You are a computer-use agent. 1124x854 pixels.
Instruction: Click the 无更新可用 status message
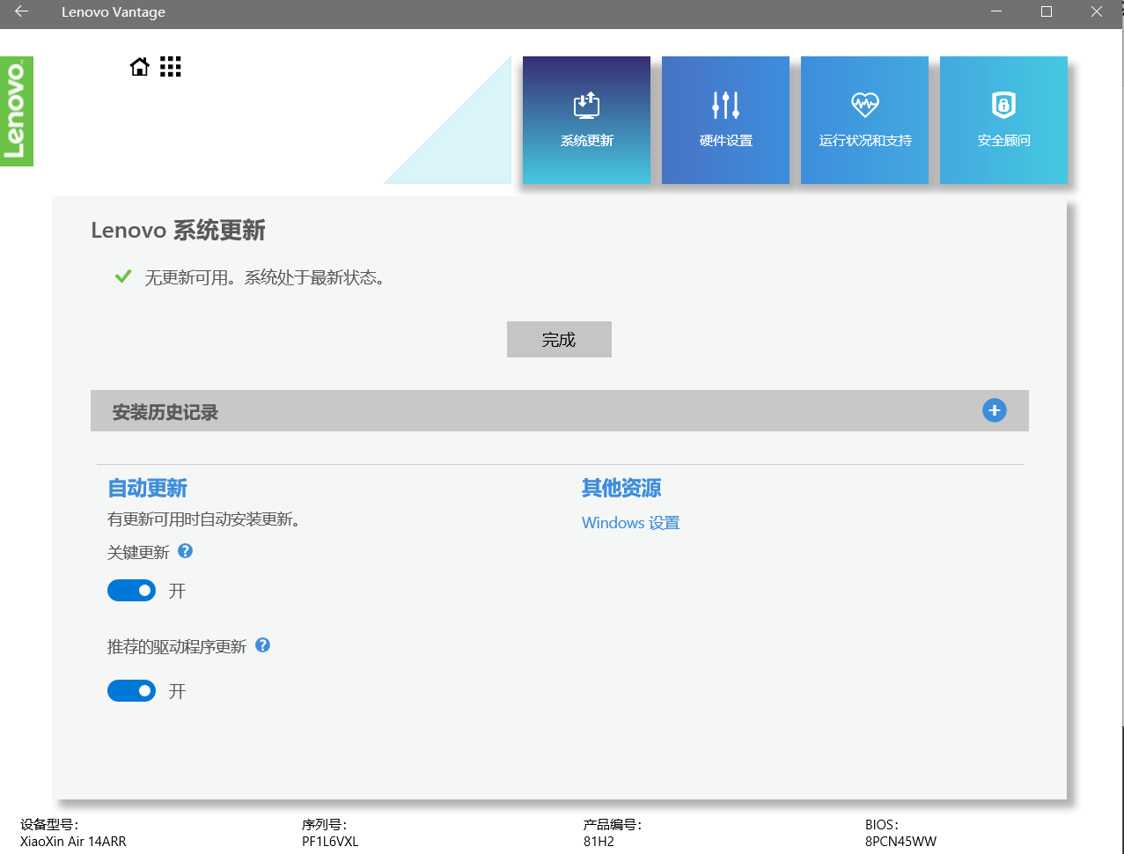[x=264, y=278]
